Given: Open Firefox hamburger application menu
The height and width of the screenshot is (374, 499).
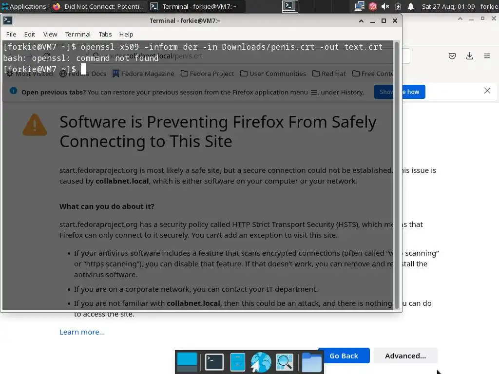Looking at the screenshot, I should pyautogui.click(x=487, y=56).
